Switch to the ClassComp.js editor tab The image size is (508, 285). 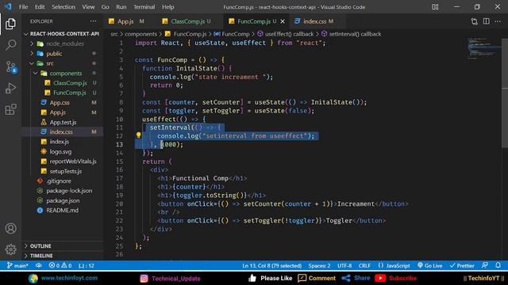(x=187, y=21)
